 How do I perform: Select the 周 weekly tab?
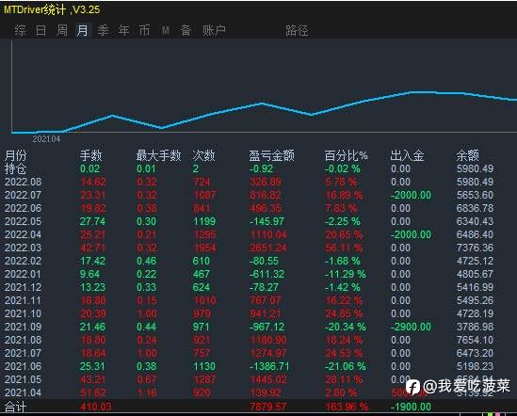62,30
